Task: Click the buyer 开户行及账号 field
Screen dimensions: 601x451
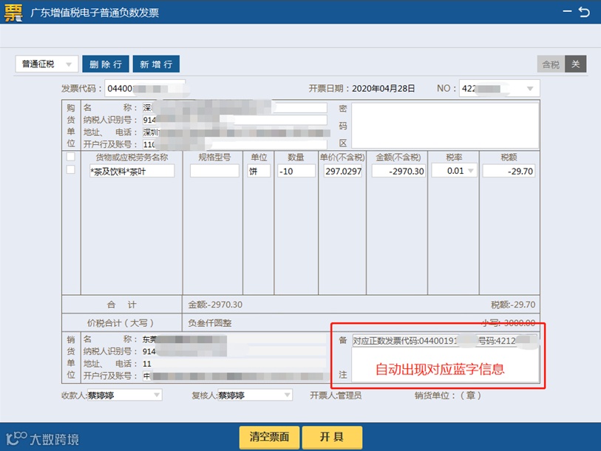Action: pyautogui.click(x=234, y=145)
